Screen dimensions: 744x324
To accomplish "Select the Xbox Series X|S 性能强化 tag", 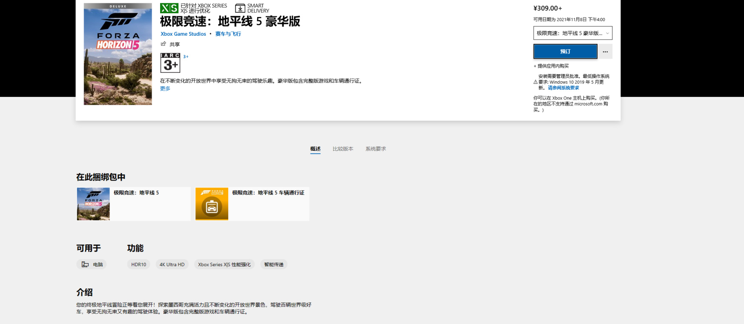I will pos(224,264).
